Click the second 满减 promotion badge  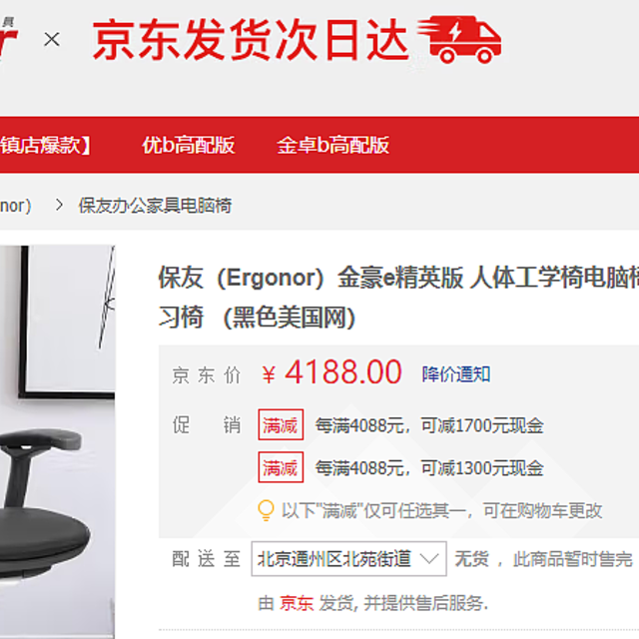point(281,467)
